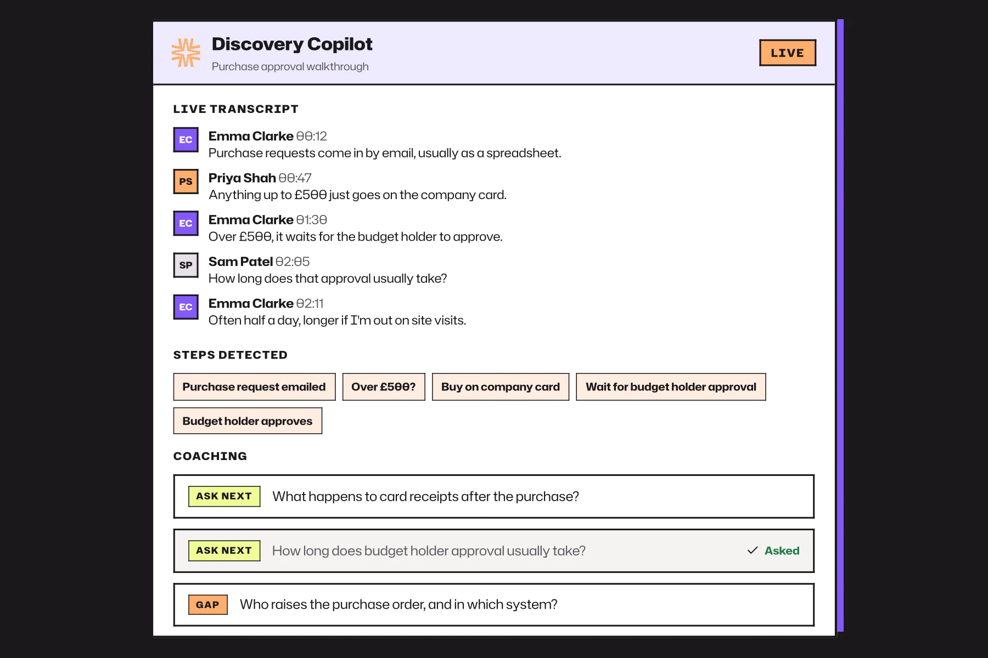Click the 'Discovery Copilot' title
Viewport: 988px width, 658px height.
pyautogui.click(x=292, y=44)
